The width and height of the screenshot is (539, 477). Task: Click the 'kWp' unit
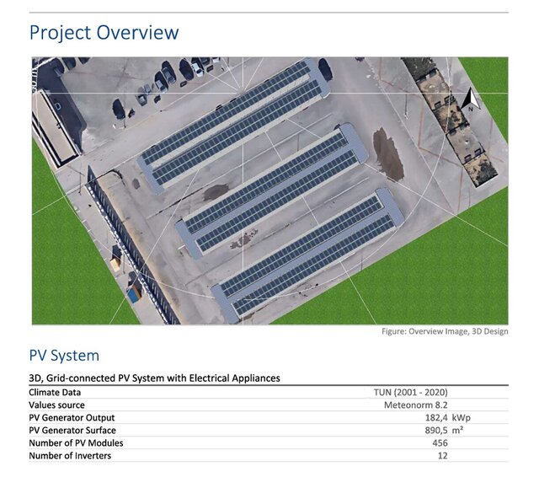[462, 418]
